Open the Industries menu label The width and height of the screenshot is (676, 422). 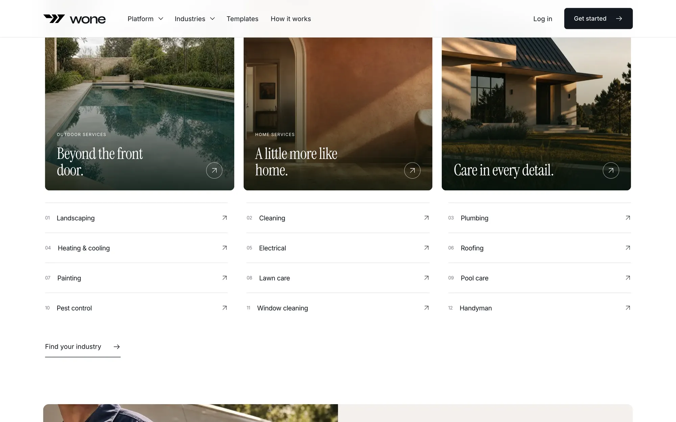coord(190,19)
